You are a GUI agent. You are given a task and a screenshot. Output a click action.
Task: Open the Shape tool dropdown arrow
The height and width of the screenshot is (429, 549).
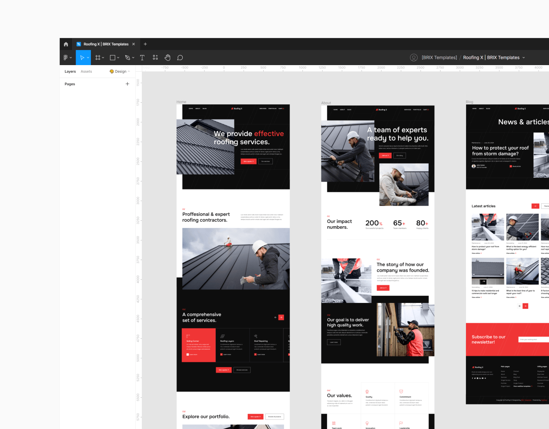coord(117,57)
